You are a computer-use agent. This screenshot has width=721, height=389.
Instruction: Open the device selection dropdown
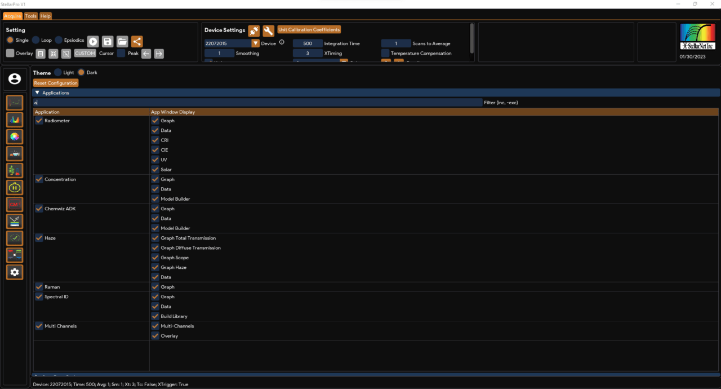255,43
